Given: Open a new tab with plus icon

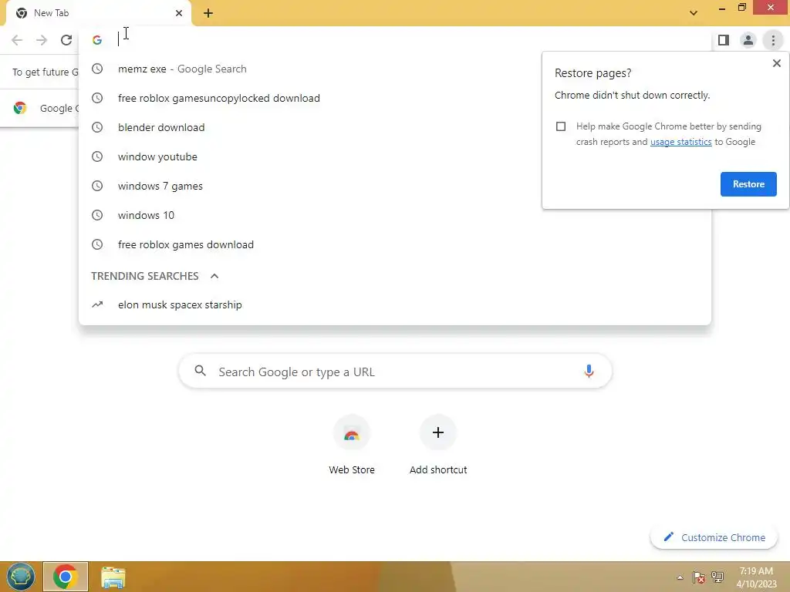Looking at the screenshot, I should click(208, 13).
